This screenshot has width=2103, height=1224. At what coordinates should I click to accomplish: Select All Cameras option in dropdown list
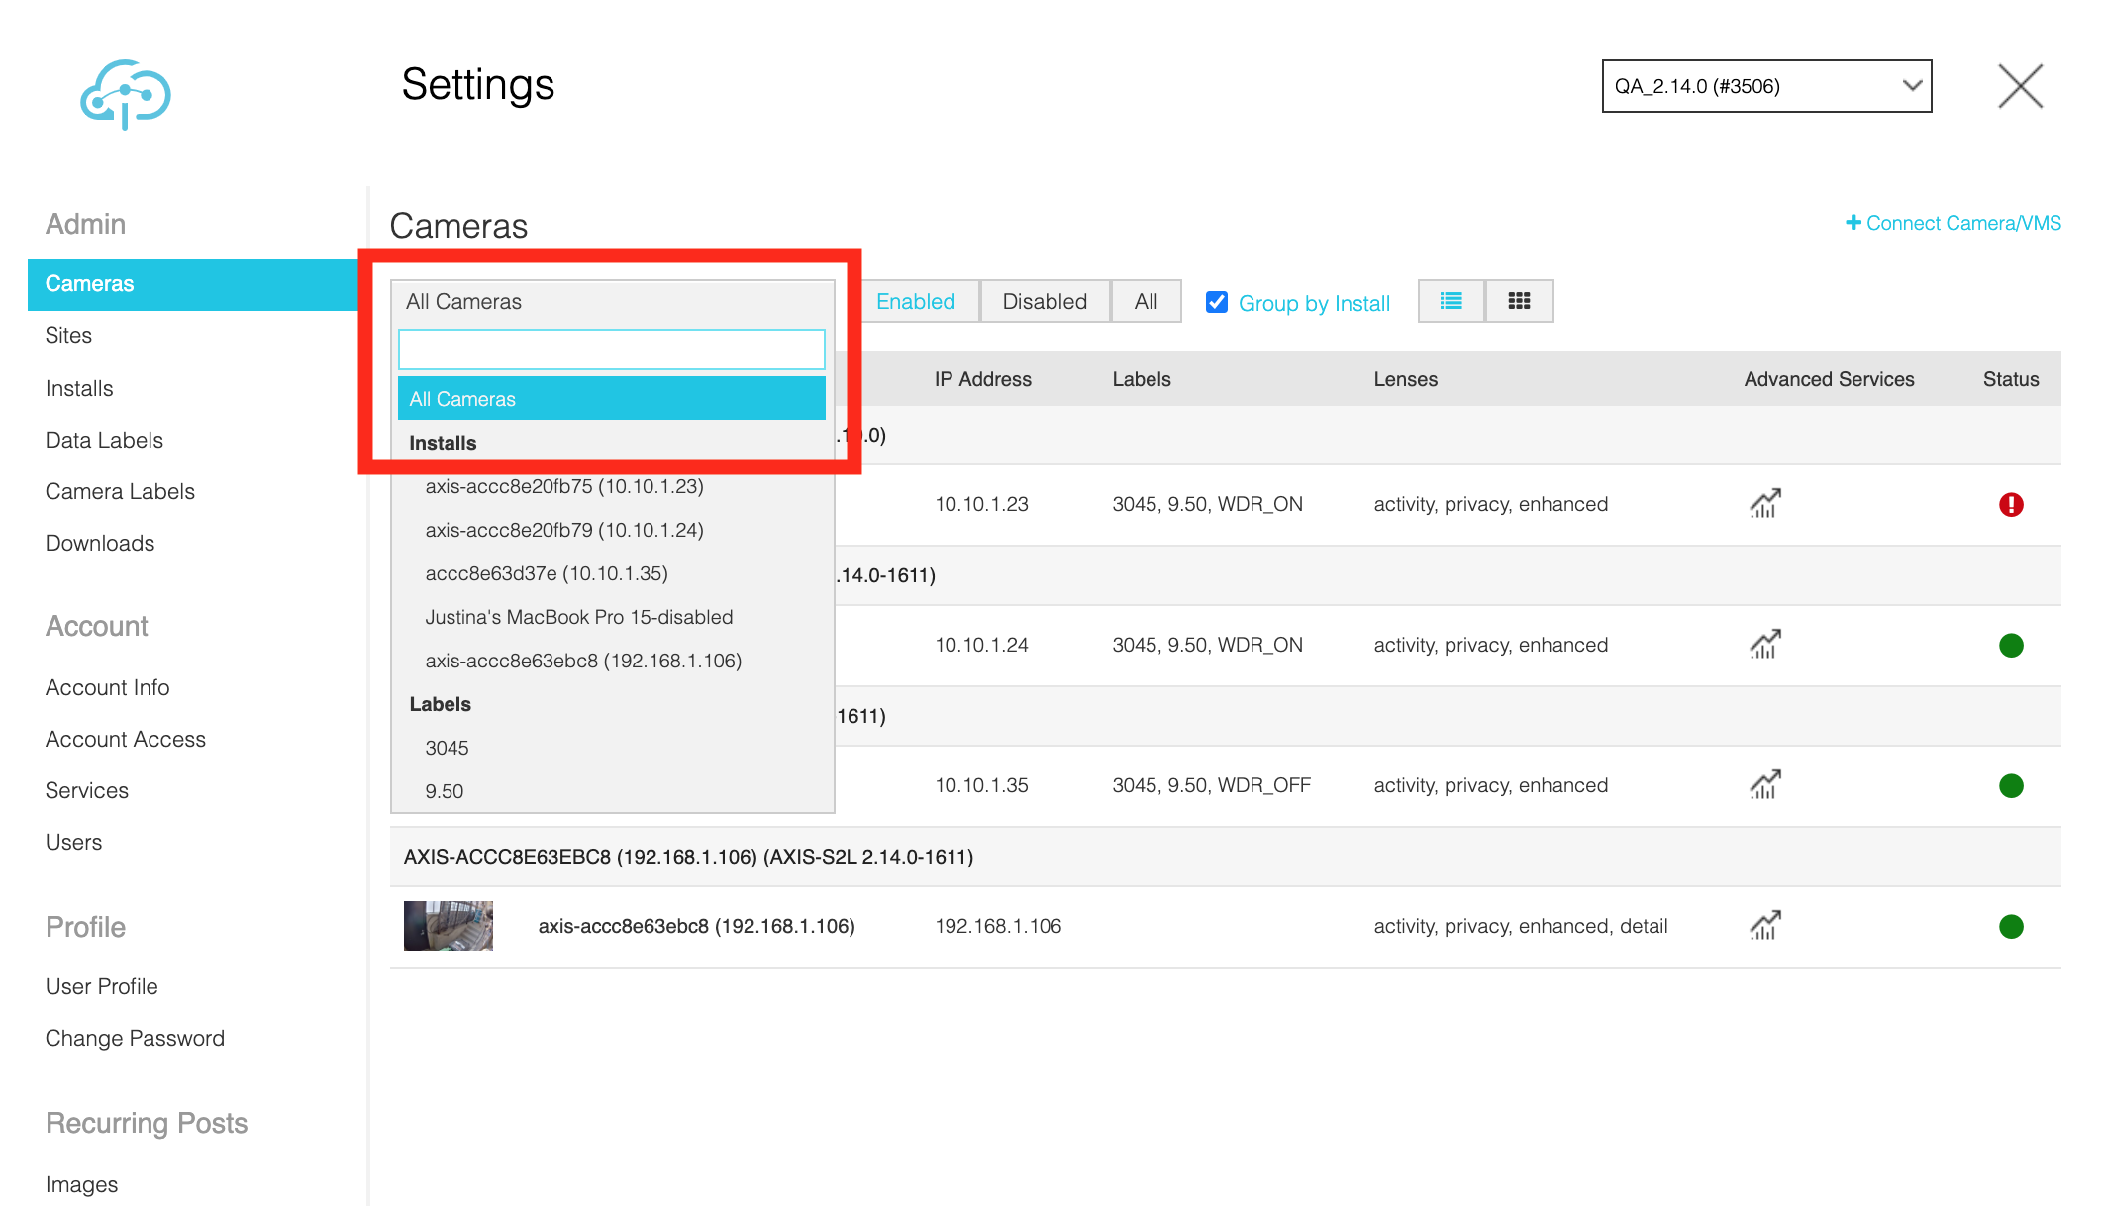(x=612, y=398)
